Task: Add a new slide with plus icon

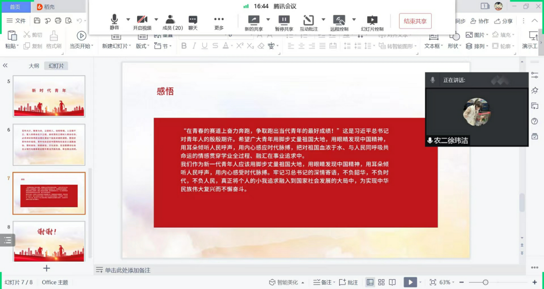Action: (x=46, y=268)
